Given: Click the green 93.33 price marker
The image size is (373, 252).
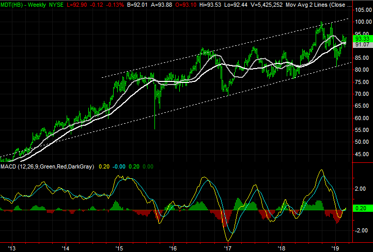Looking at the screenshot, I should (362, 39).
